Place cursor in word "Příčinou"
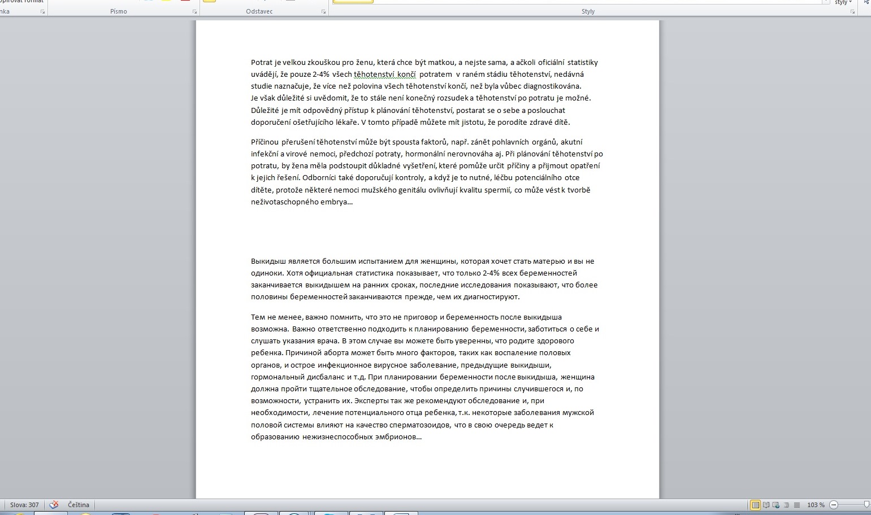871x515 pixels. point(265,142)
